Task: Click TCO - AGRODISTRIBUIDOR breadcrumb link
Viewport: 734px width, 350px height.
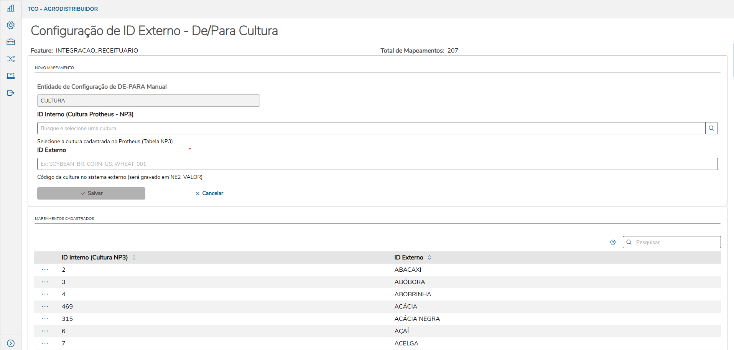Action: [x=63, y=9]
